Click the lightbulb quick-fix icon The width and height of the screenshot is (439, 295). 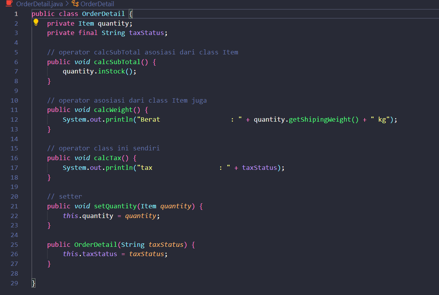coord(36,23)
